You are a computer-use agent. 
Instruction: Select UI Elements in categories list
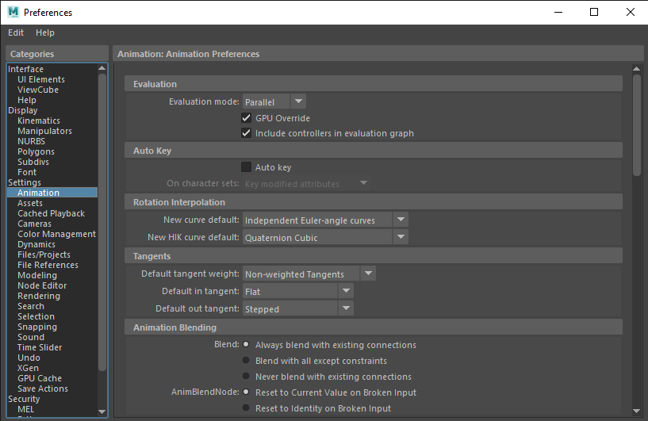[x=41, y=79]
